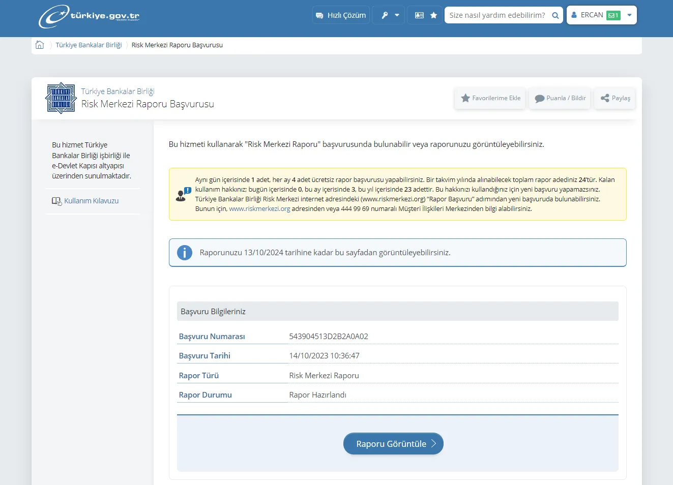The image size is (673, 485).
Task: Click the Risk Merkezi Raporu value
Action: pos(324,376)
